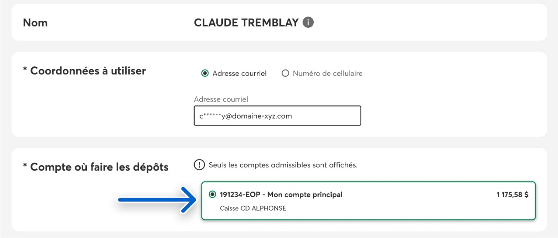Viewport: 558px width, 238px height.
Task: Click the exclamation icon before eligible accounts note
Action: (199, 165)
